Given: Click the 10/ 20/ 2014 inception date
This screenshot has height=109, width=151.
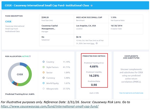Looking at the screenshot, I should point(117,26).
